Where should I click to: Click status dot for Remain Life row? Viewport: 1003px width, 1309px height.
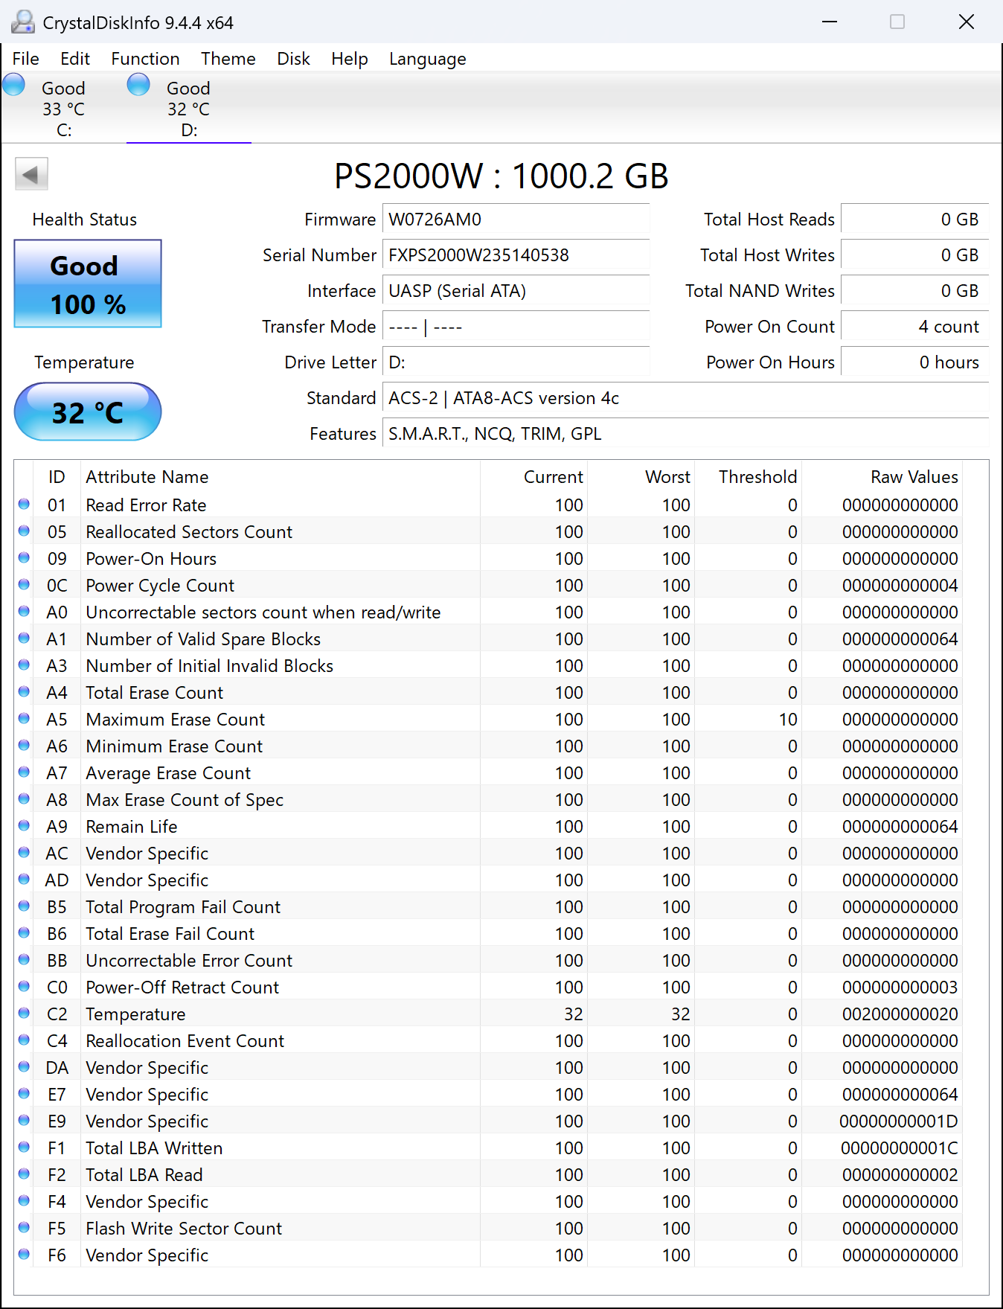(x=24, y=826)
